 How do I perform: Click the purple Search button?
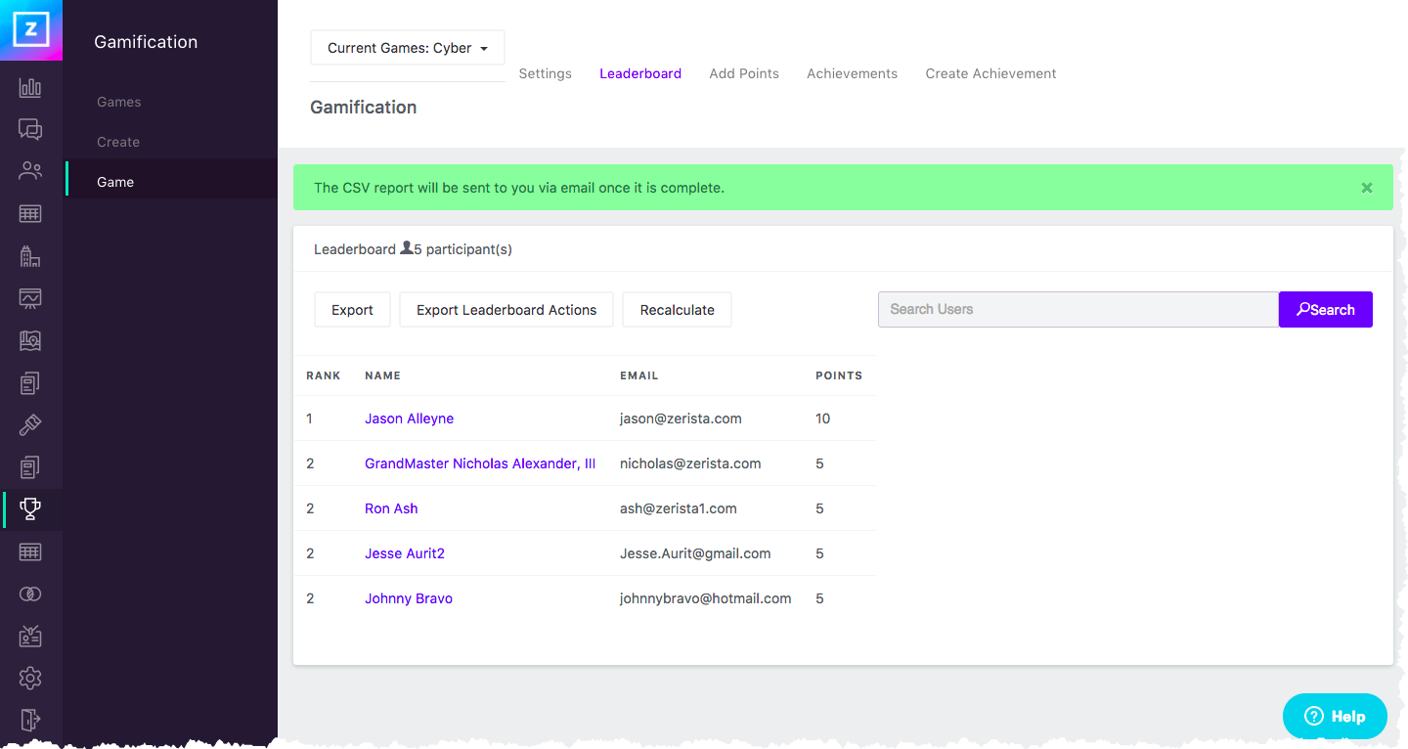tap(1326, 309)
